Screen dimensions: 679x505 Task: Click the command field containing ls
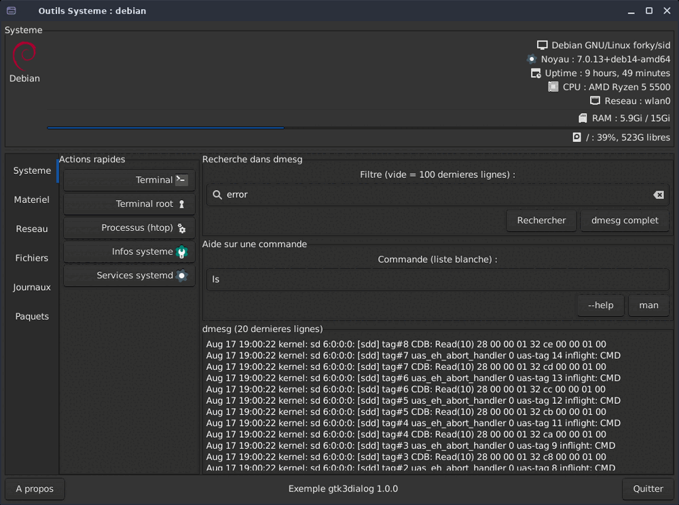pos(438,280)
